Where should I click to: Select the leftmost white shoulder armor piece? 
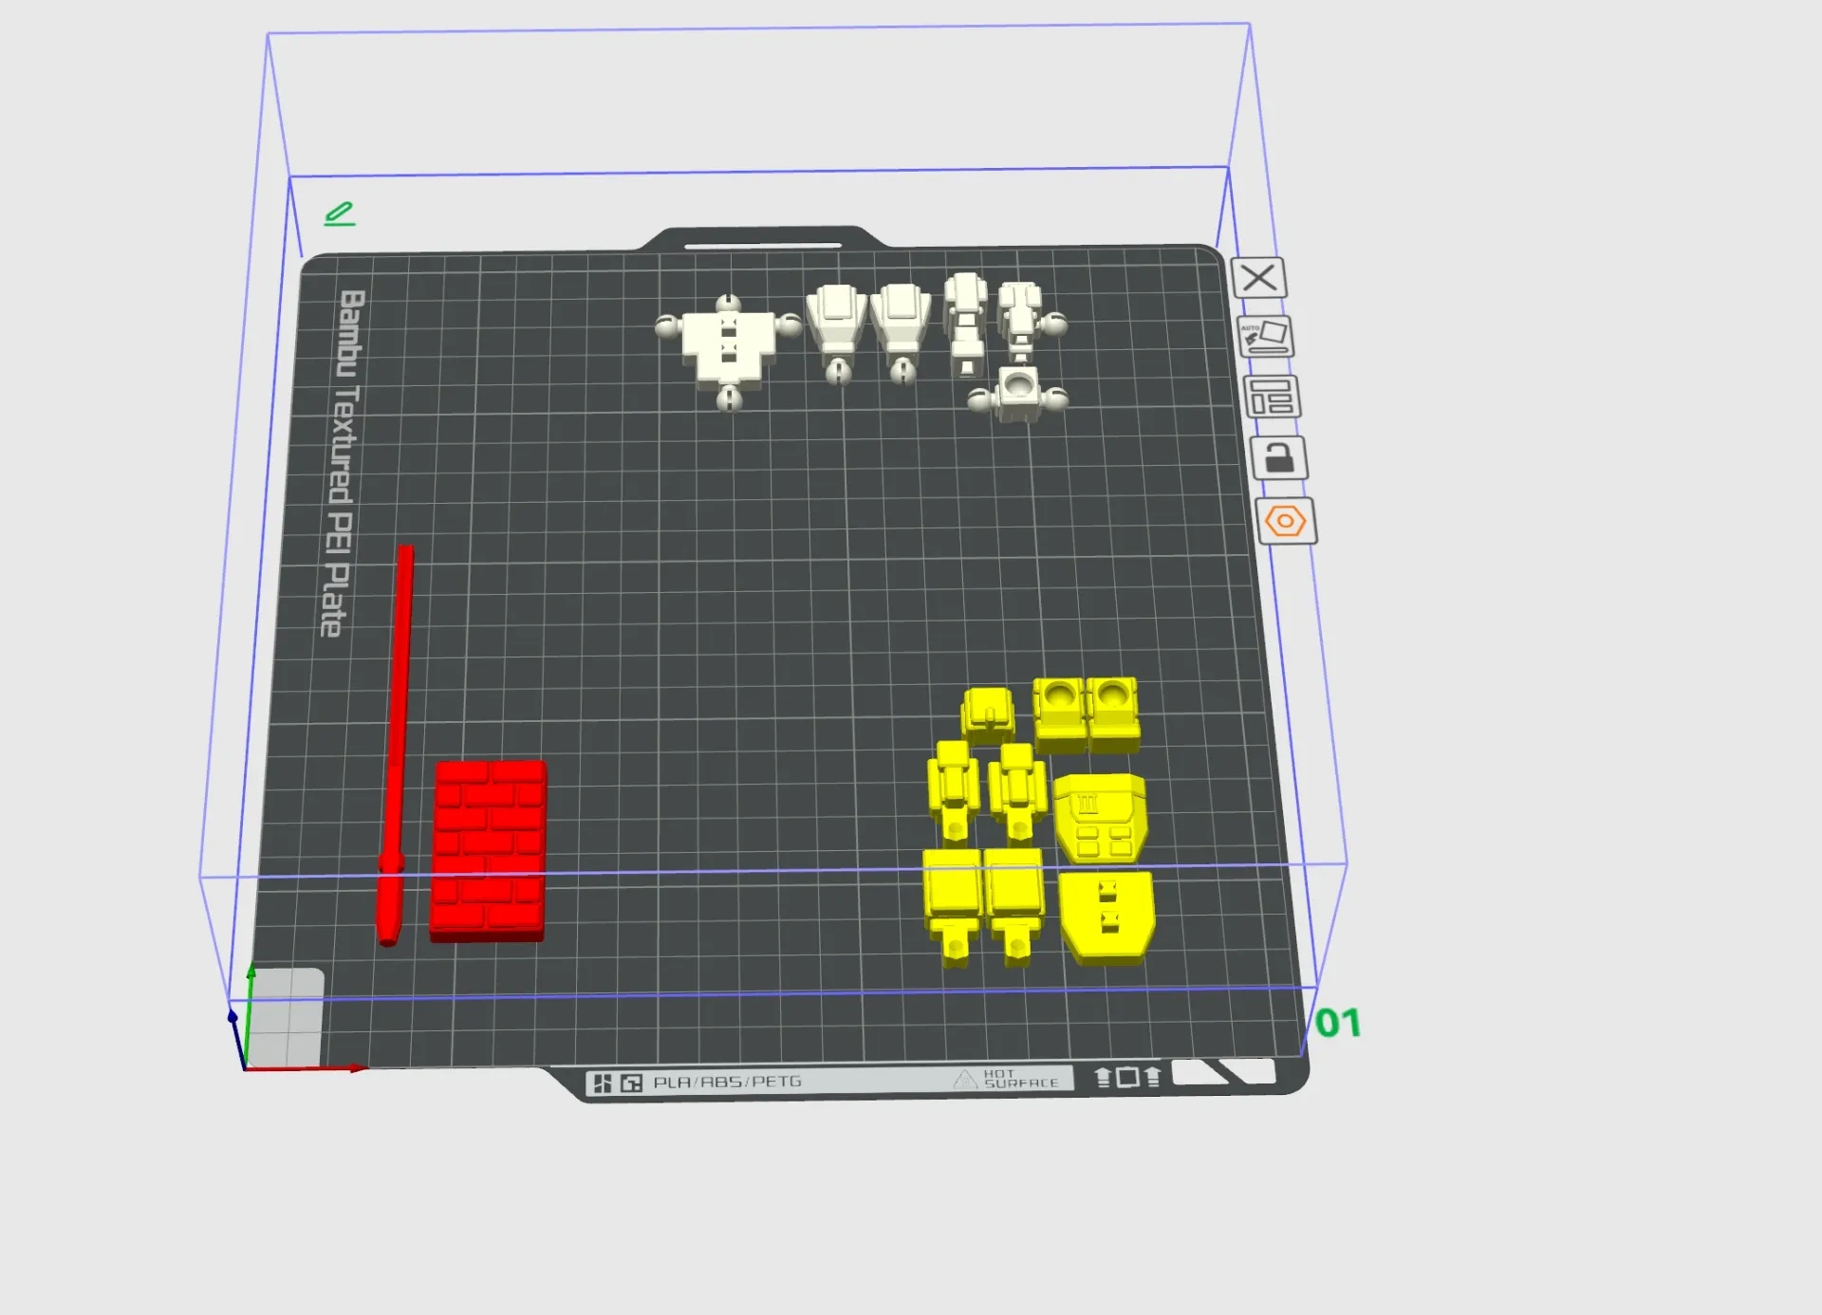click(836, 333)
